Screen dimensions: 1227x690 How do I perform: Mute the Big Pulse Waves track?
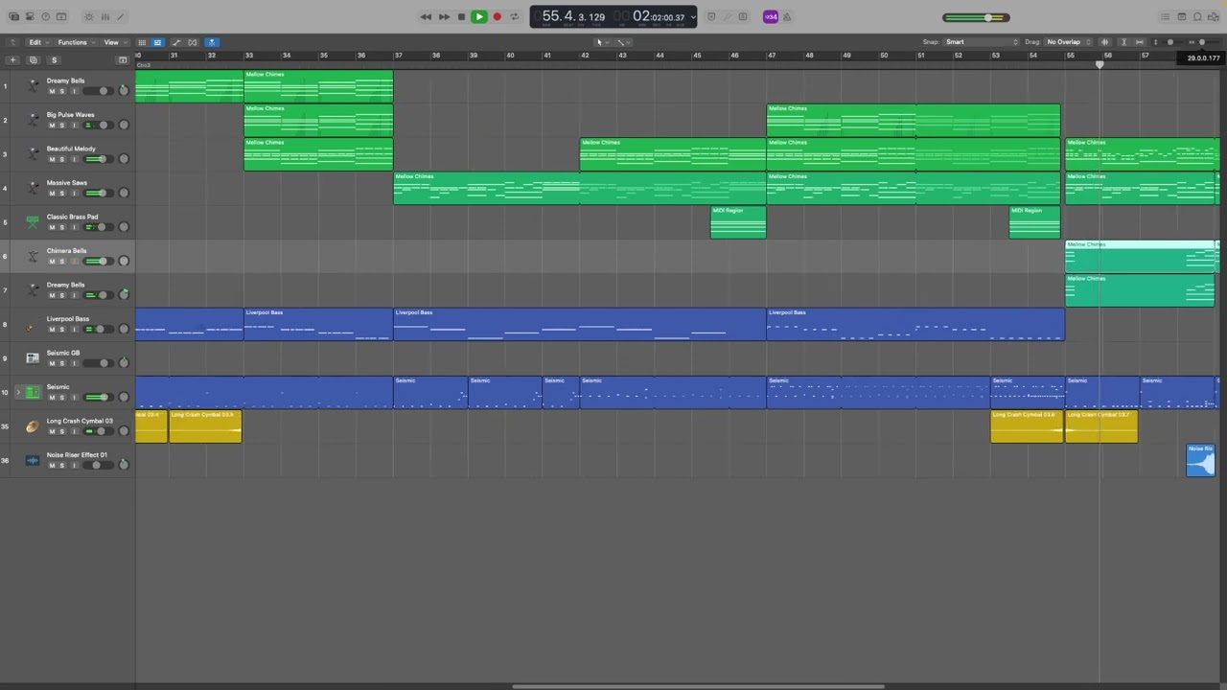coord(52,126)
